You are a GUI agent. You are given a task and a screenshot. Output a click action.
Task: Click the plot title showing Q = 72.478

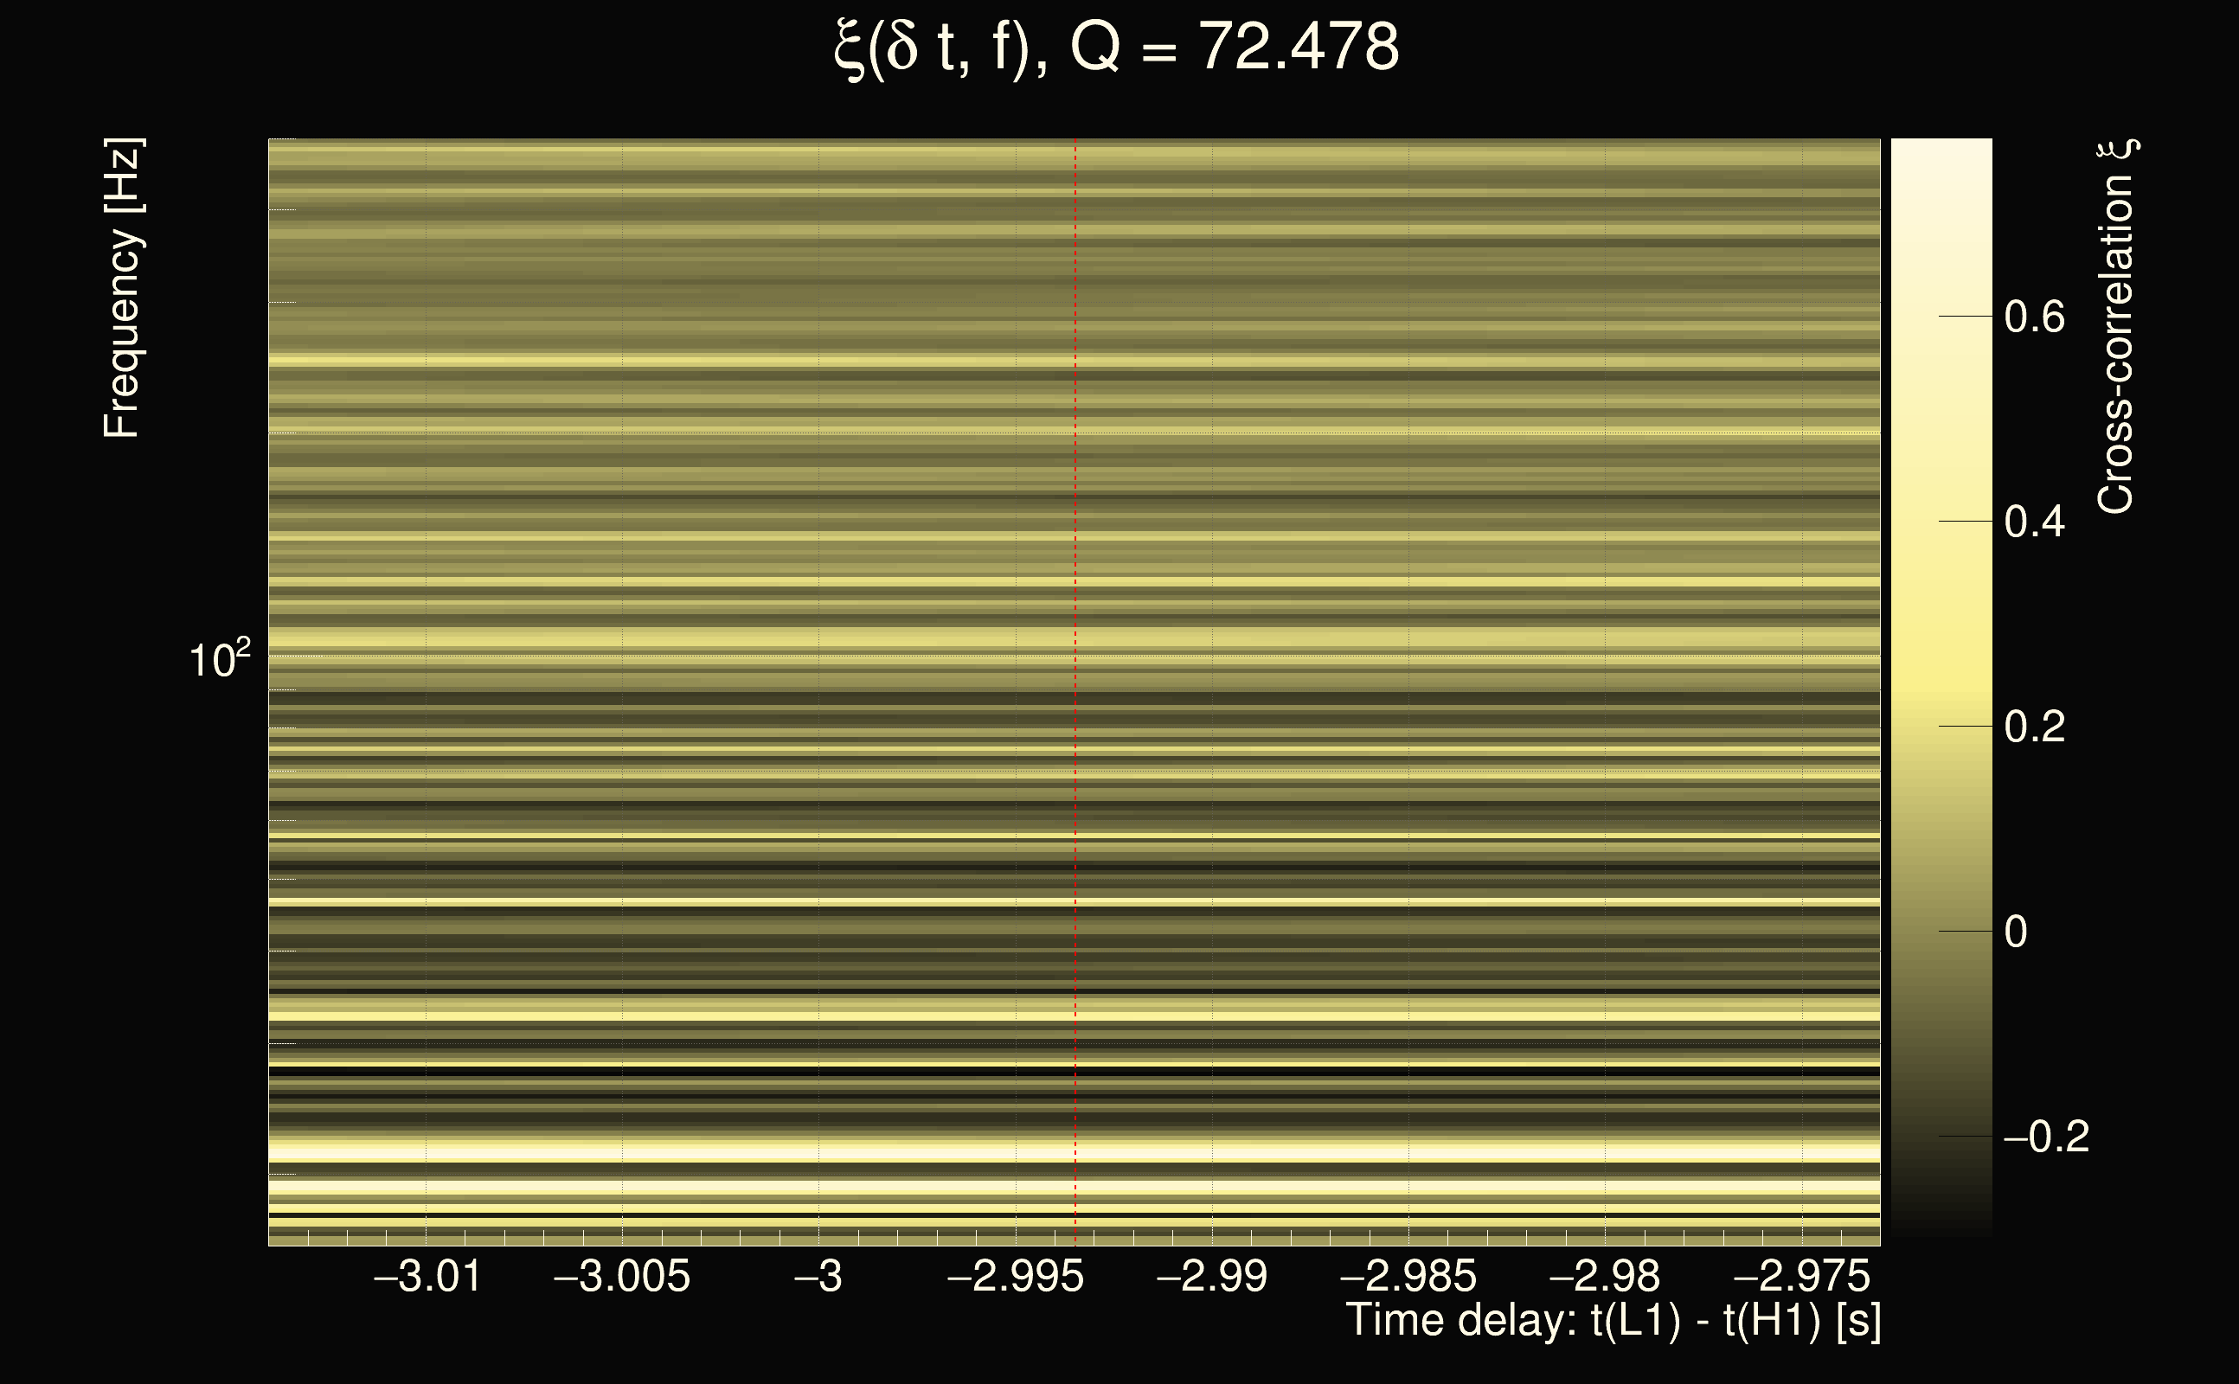point(1117,48)
